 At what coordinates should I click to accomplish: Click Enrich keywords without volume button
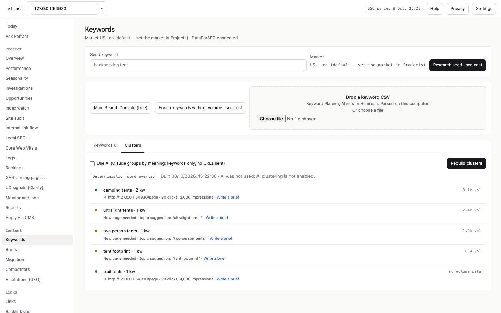[x=200, y=108]
